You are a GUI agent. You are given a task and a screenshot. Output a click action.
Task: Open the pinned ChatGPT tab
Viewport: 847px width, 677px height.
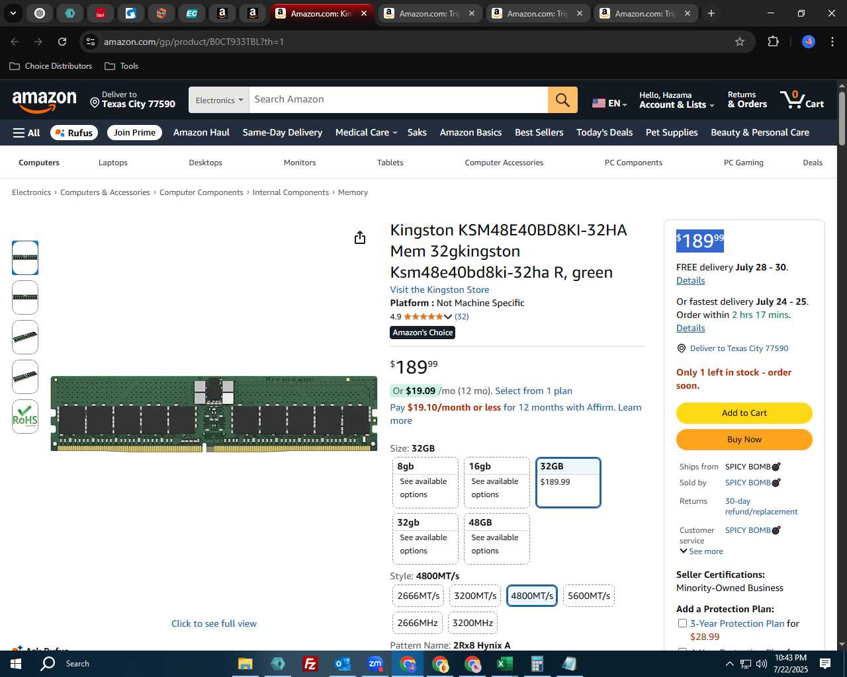click(40, 13)
